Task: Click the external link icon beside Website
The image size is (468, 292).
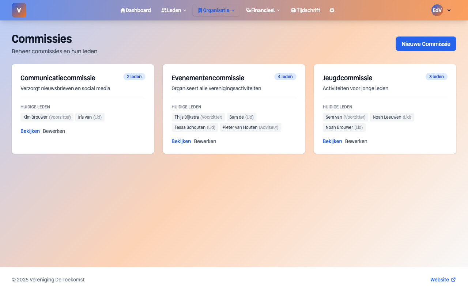Action: click(x=453, y=280)
